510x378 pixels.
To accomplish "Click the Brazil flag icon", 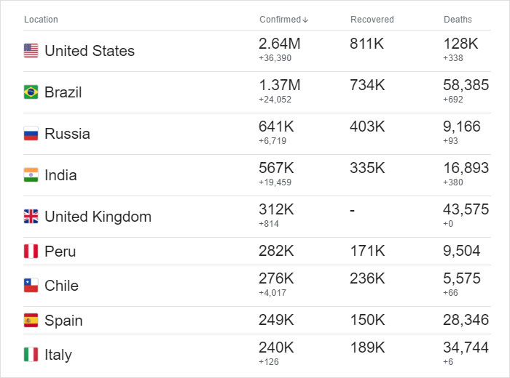I will pos(31,92).
